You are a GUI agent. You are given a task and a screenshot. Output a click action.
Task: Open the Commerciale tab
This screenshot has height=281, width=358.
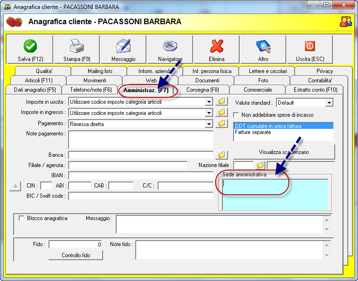[x=258, y=90]
